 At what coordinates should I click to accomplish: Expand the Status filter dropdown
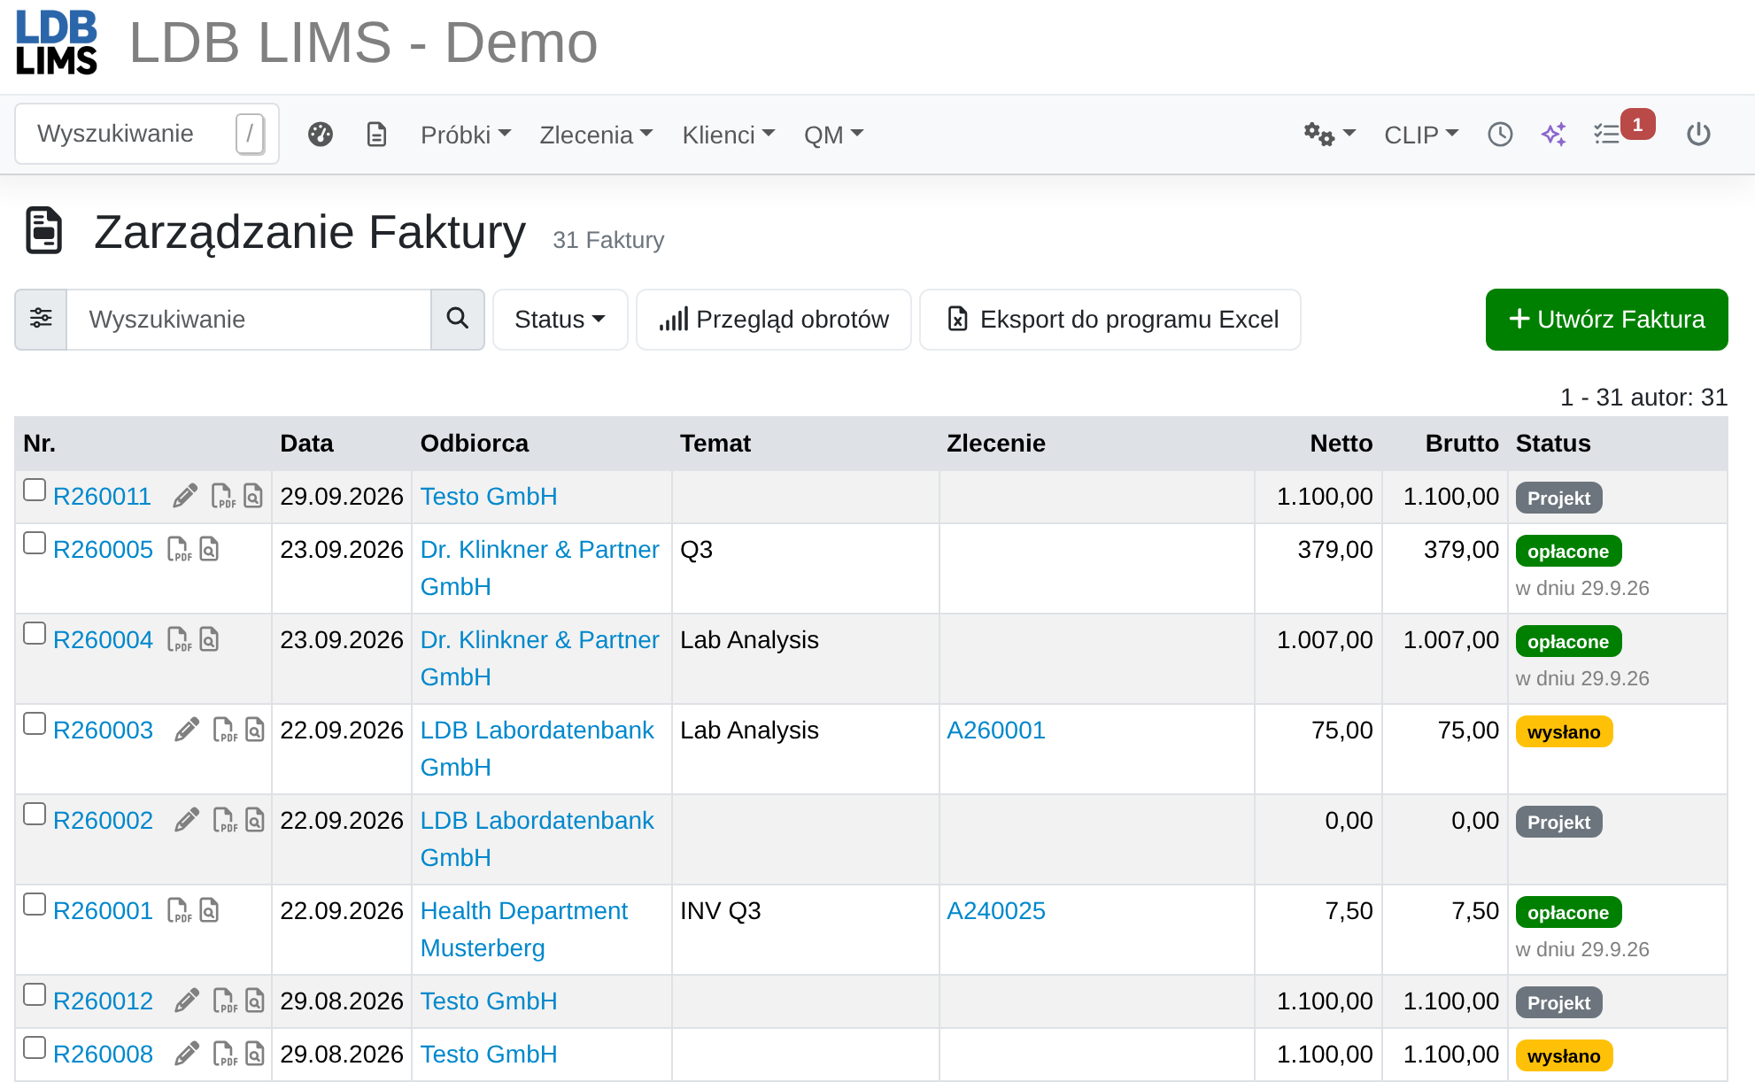(560, 319)
